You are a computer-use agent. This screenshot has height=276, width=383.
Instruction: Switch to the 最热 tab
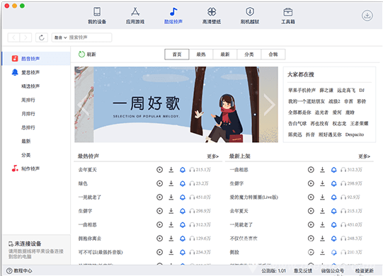[201, 54]
